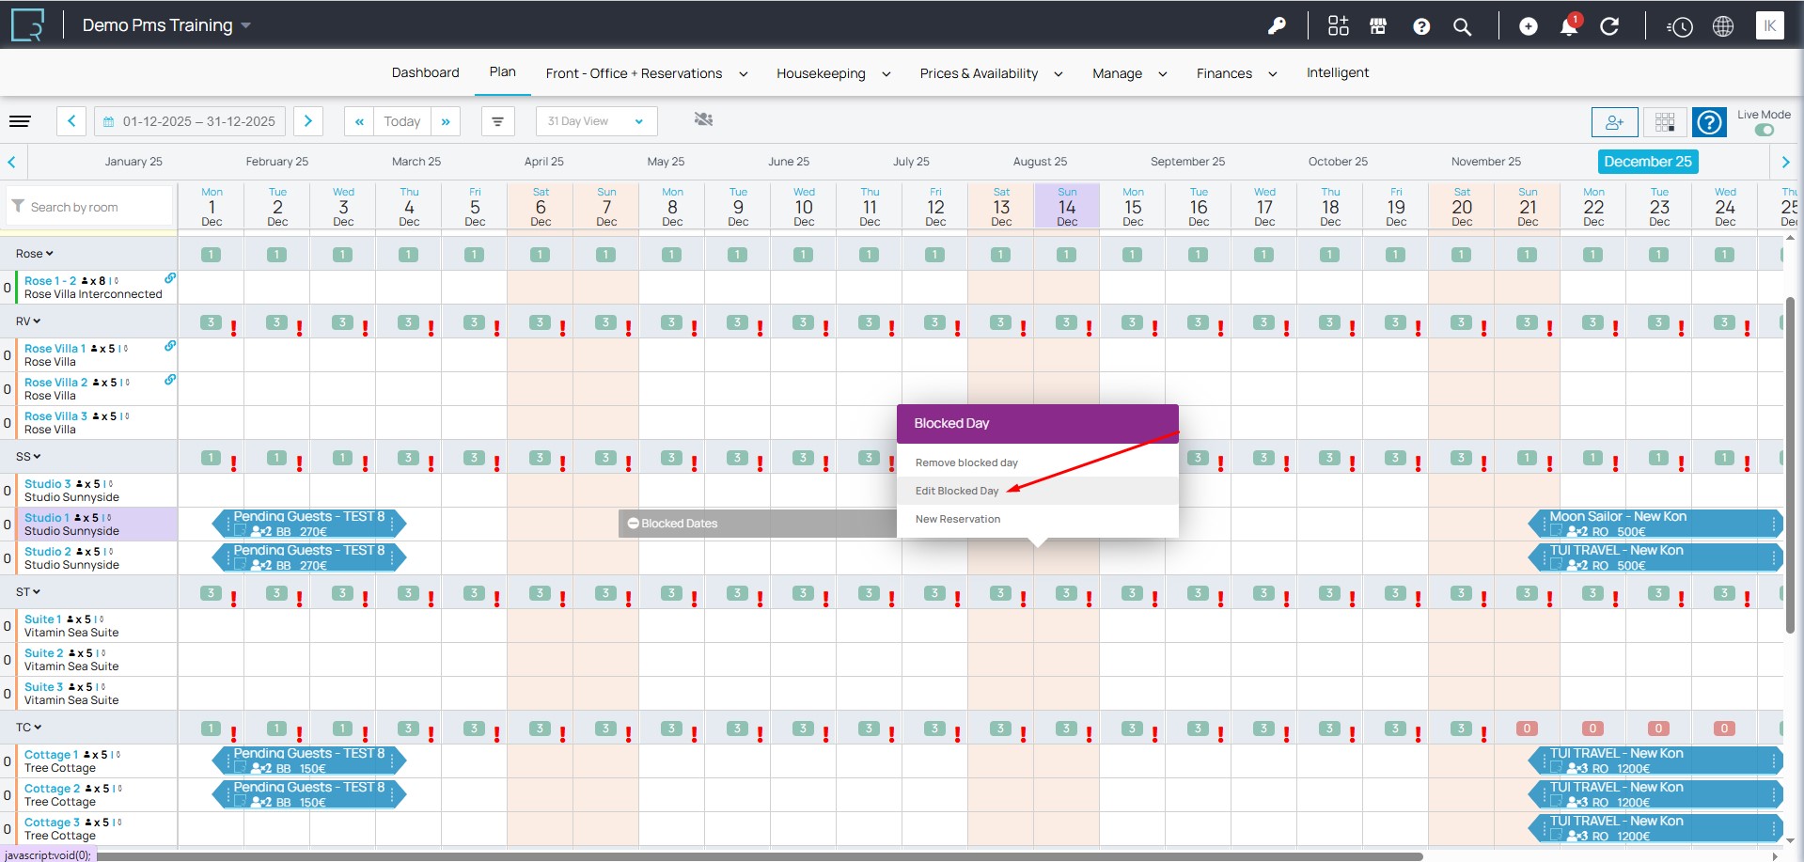Select the Plan tab

coord(503,71)
